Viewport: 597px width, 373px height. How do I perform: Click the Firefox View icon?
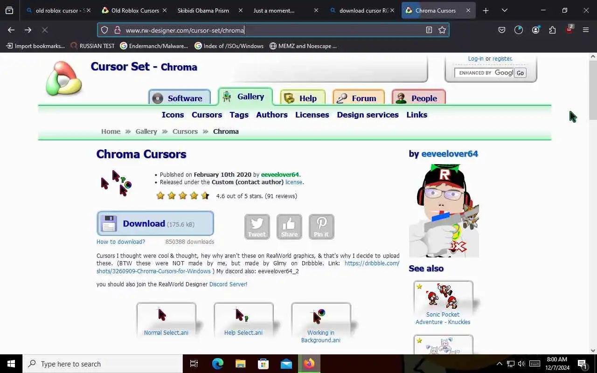(x=9, y=10)
